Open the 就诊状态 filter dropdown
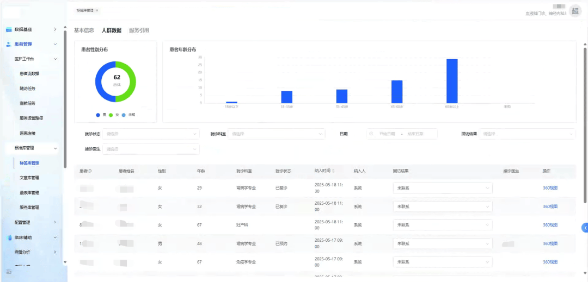The height and width of the screenshot is (282, 588). (x=151, y=134)
